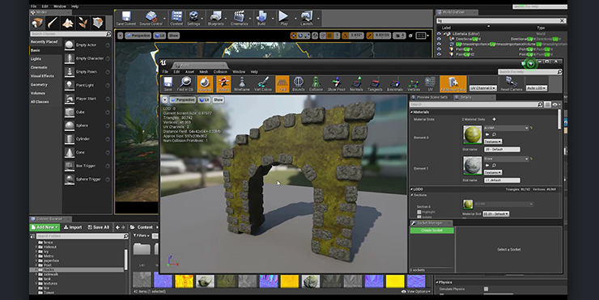The height and width of the screenshot is (300, 599).
Task: Toggle Additional Data in mesh editor toolbar
Action: click(x=453, y=84)
